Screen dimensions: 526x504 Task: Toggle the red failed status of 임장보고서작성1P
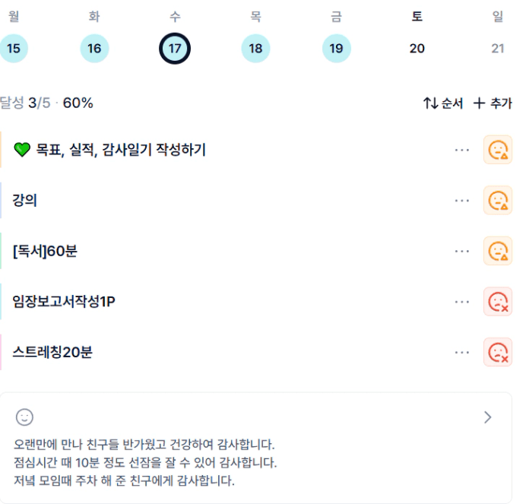[498, 302]
